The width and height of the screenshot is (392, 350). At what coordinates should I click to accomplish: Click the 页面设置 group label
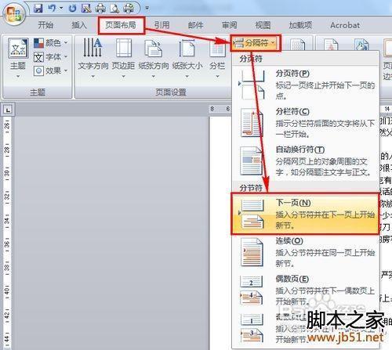[171, 92]
